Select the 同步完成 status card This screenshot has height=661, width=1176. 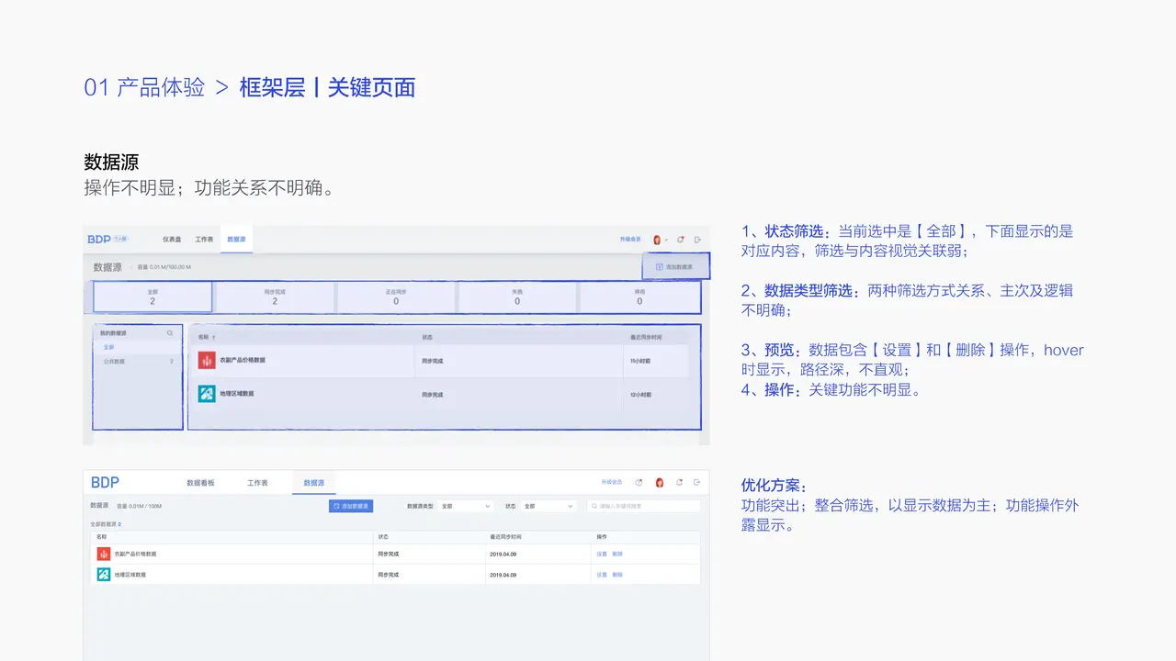[x=274, y=297]
